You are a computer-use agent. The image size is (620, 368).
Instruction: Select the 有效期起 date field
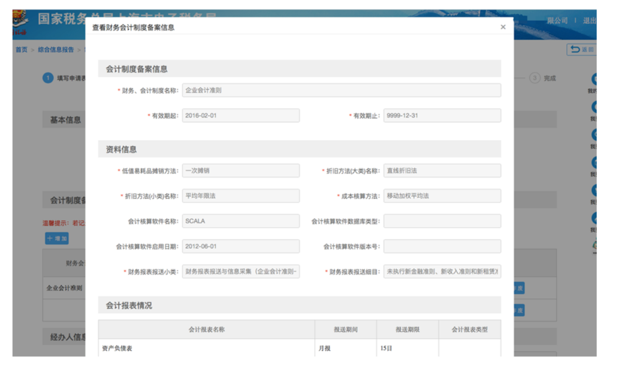point(240,116)
